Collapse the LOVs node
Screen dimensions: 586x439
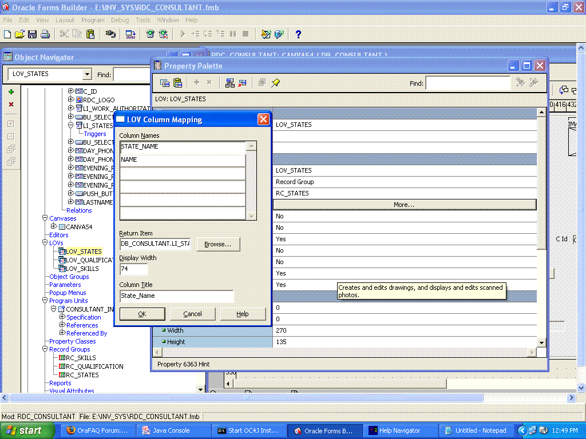tap(45, 242)
